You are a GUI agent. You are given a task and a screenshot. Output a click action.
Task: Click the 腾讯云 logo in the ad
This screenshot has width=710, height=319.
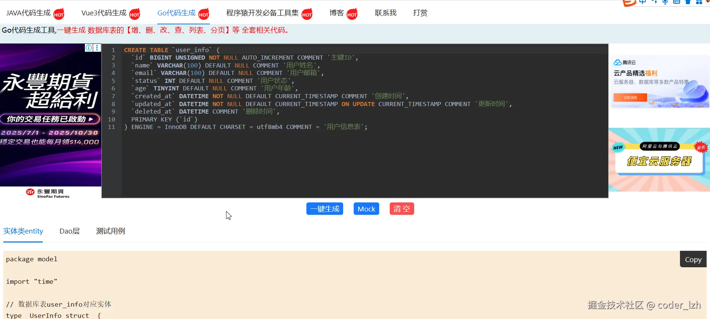(x=624, y=62)
